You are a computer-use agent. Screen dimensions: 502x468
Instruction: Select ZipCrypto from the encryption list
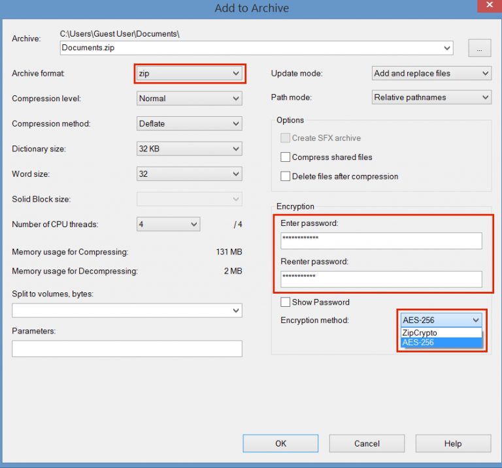coord(441,333)
